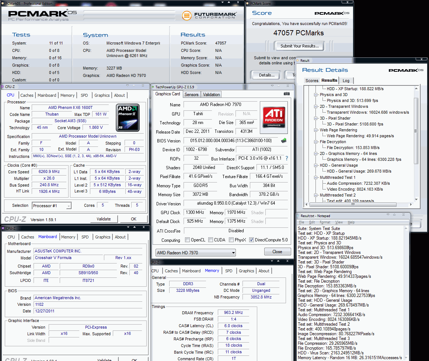Click the Bus Interface question mark icon

tap(287, 158)
